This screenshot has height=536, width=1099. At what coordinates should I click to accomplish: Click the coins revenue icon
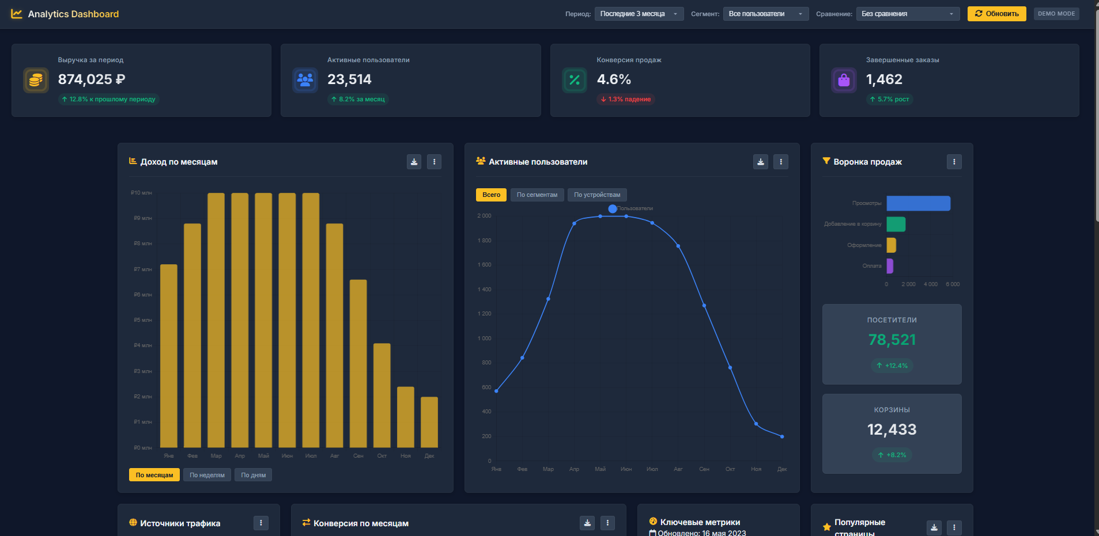tap(36, 80)
